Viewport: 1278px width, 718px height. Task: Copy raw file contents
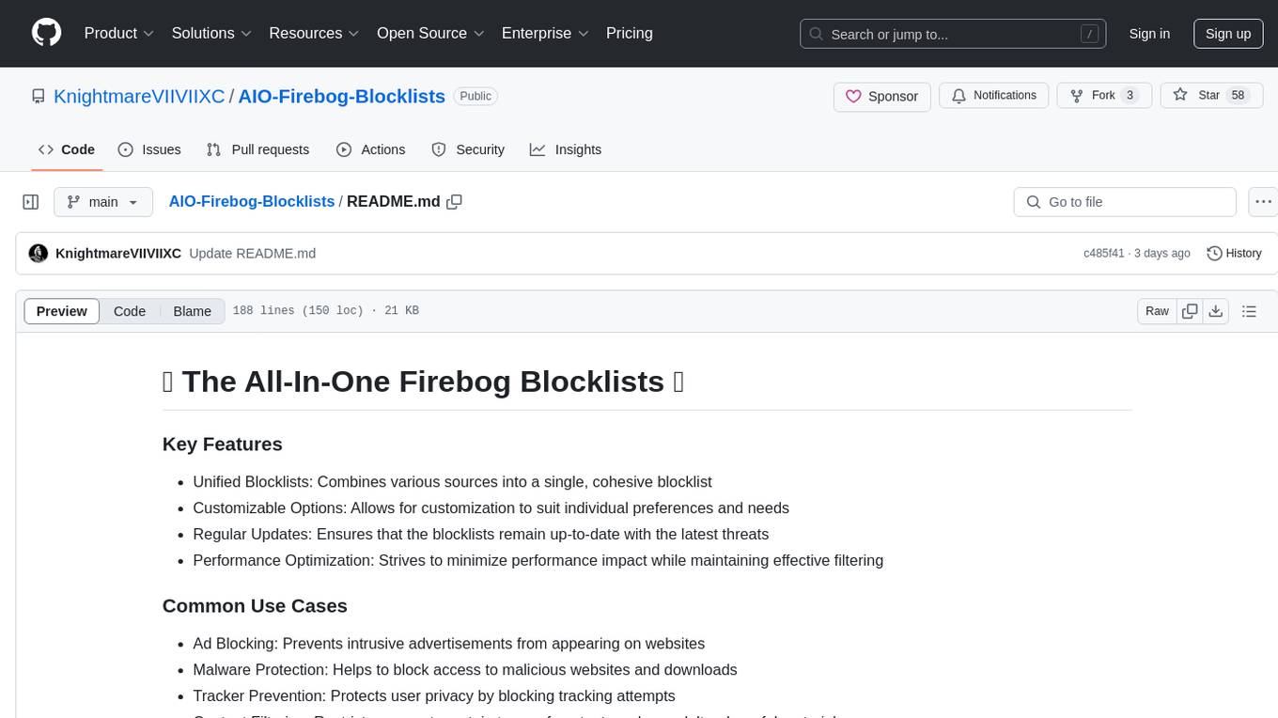coord(1190,311)
